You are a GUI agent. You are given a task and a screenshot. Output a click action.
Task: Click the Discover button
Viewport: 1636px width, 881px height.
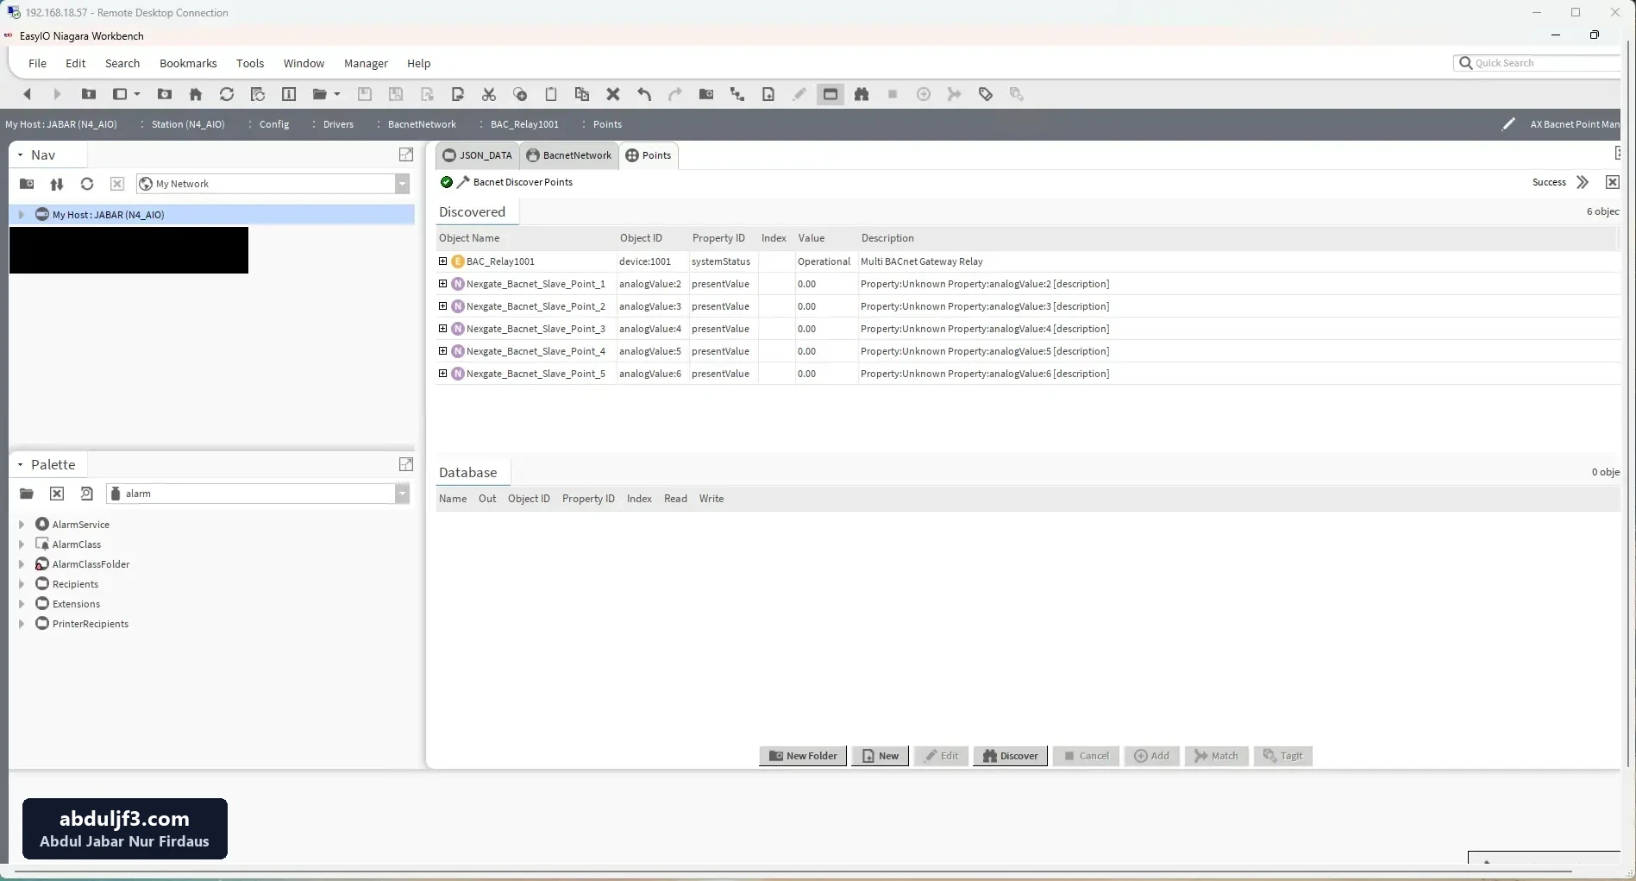coord(1010,756)
